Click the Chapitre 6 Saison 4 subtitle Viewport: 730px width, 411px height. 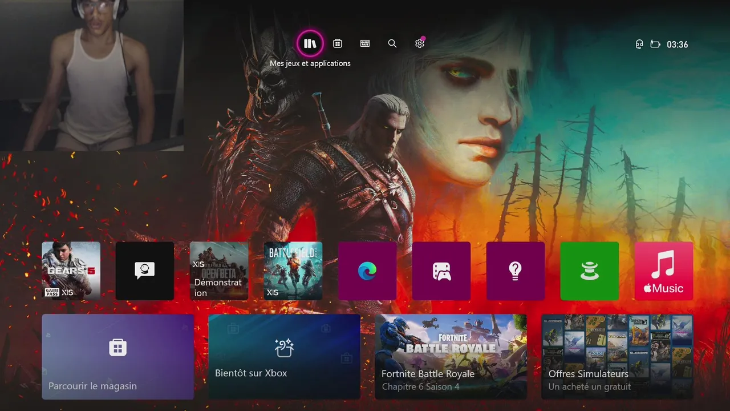point(421,387)
